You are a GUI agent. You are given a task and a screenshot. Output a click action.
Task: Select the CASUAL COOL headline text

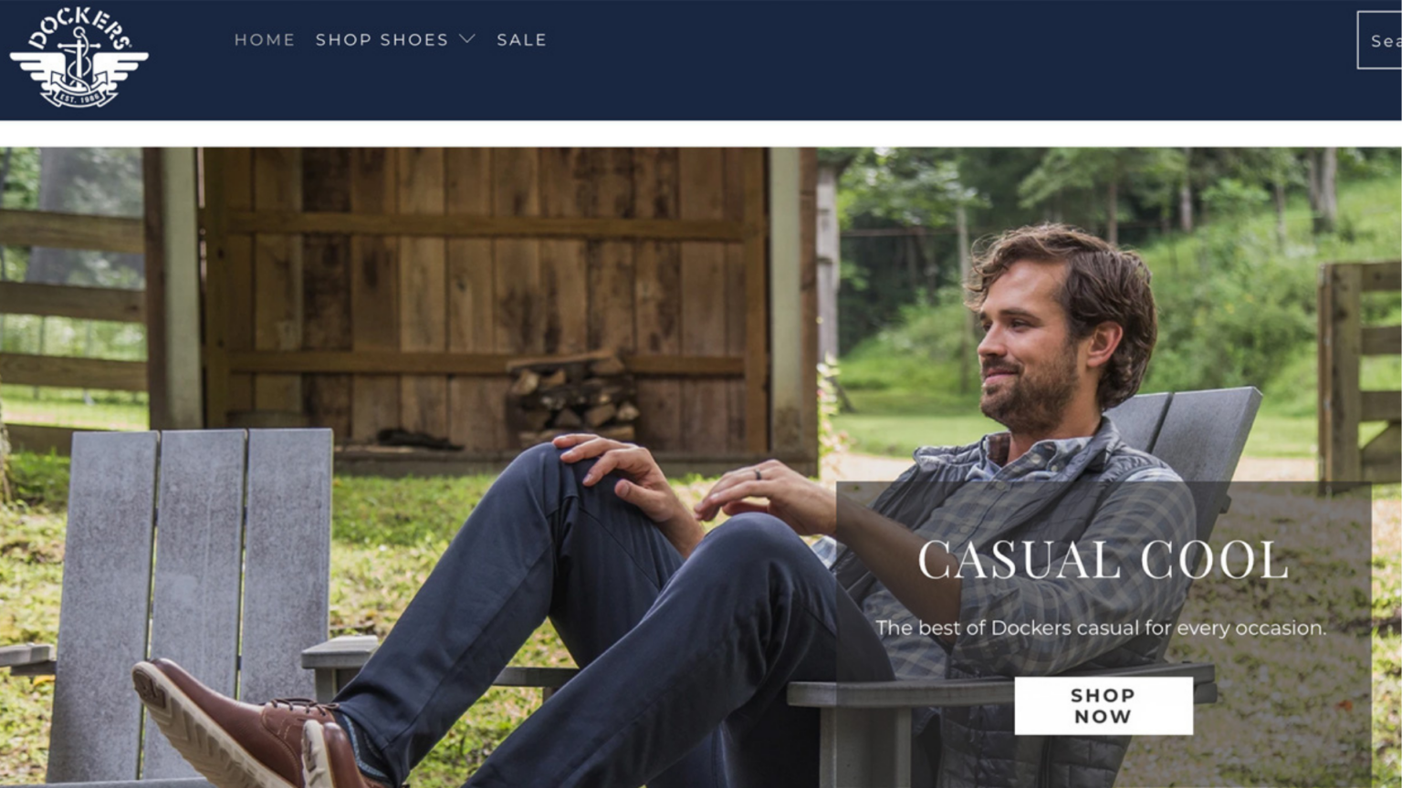(1103, 559)
